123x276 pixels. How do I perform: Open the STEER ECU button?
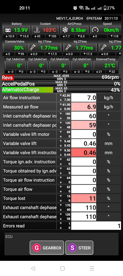pyautogui.click(x=79, y=248)
